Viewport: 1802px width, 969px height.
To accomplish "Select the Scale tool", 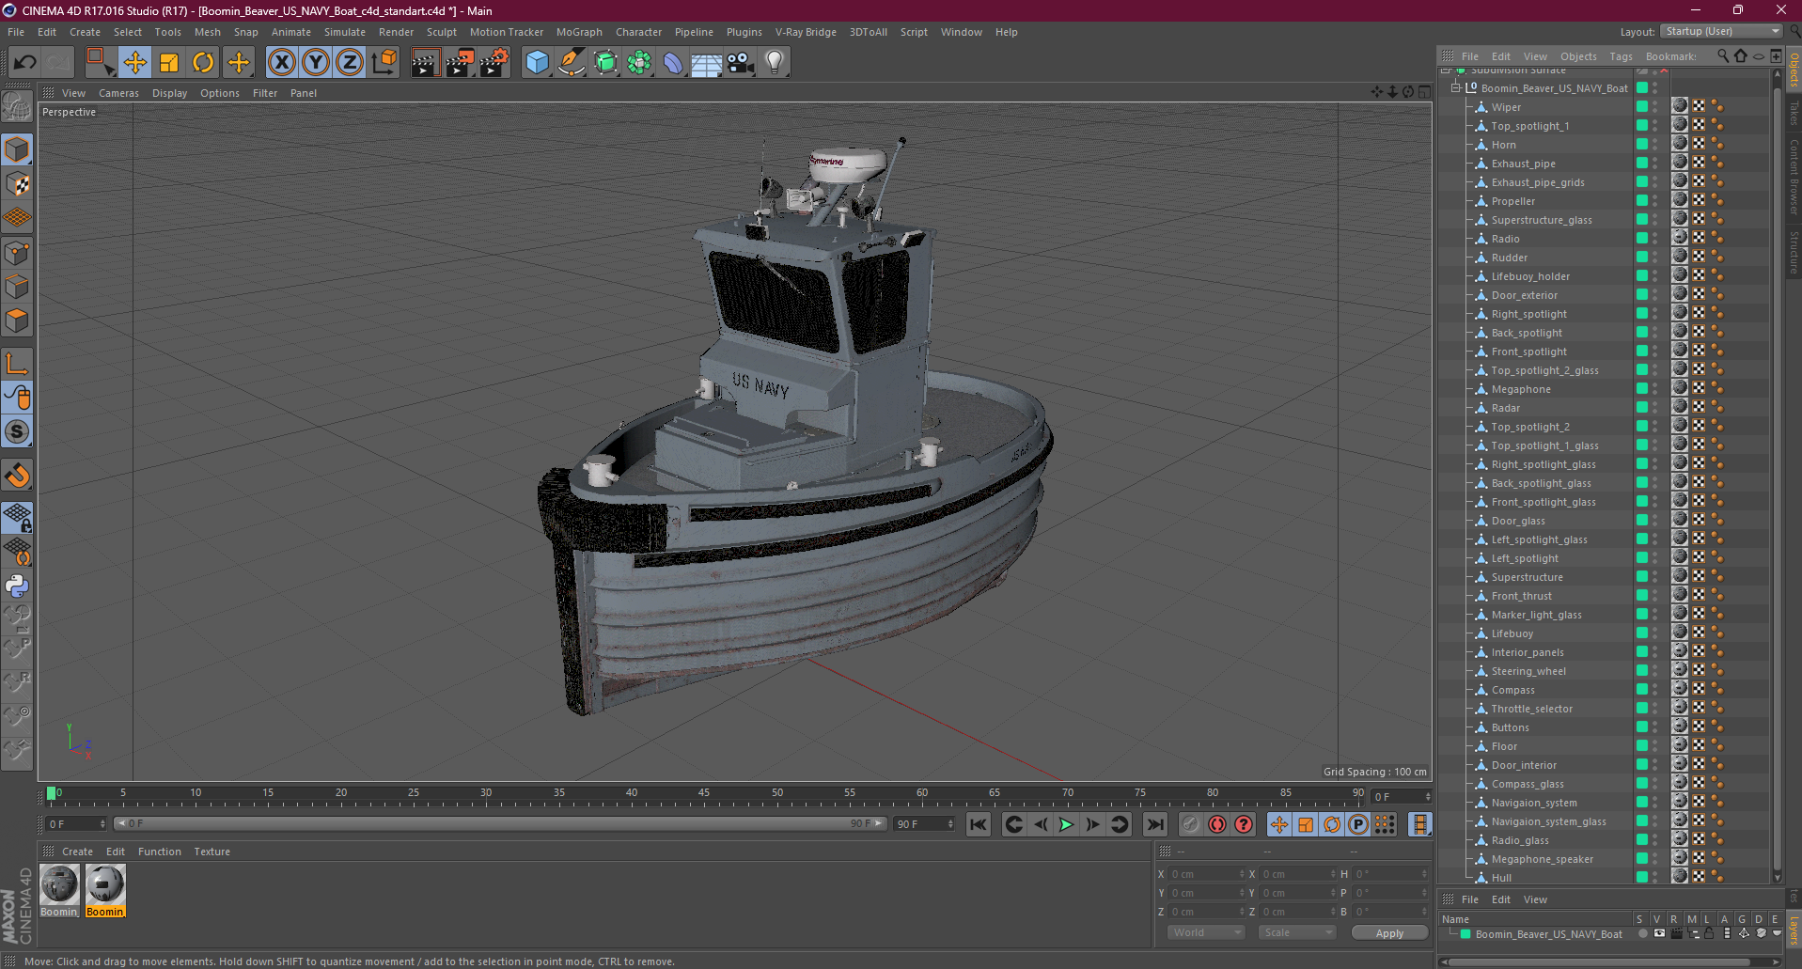I will pos(169,63).
